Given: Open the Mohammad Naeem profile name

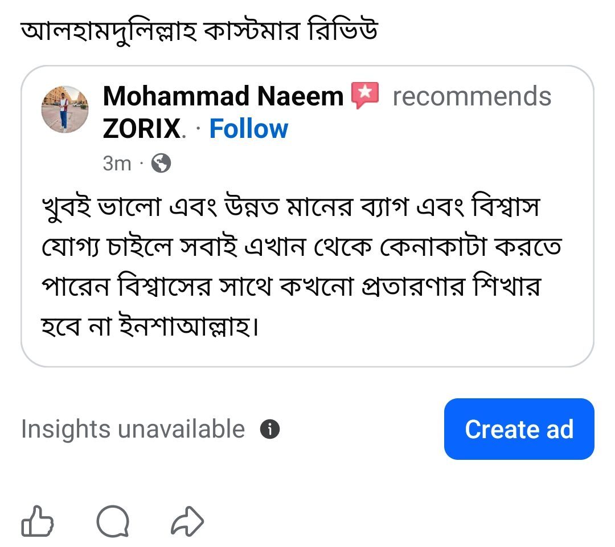Looking at the screenshot, I should (x=223, y=96).
